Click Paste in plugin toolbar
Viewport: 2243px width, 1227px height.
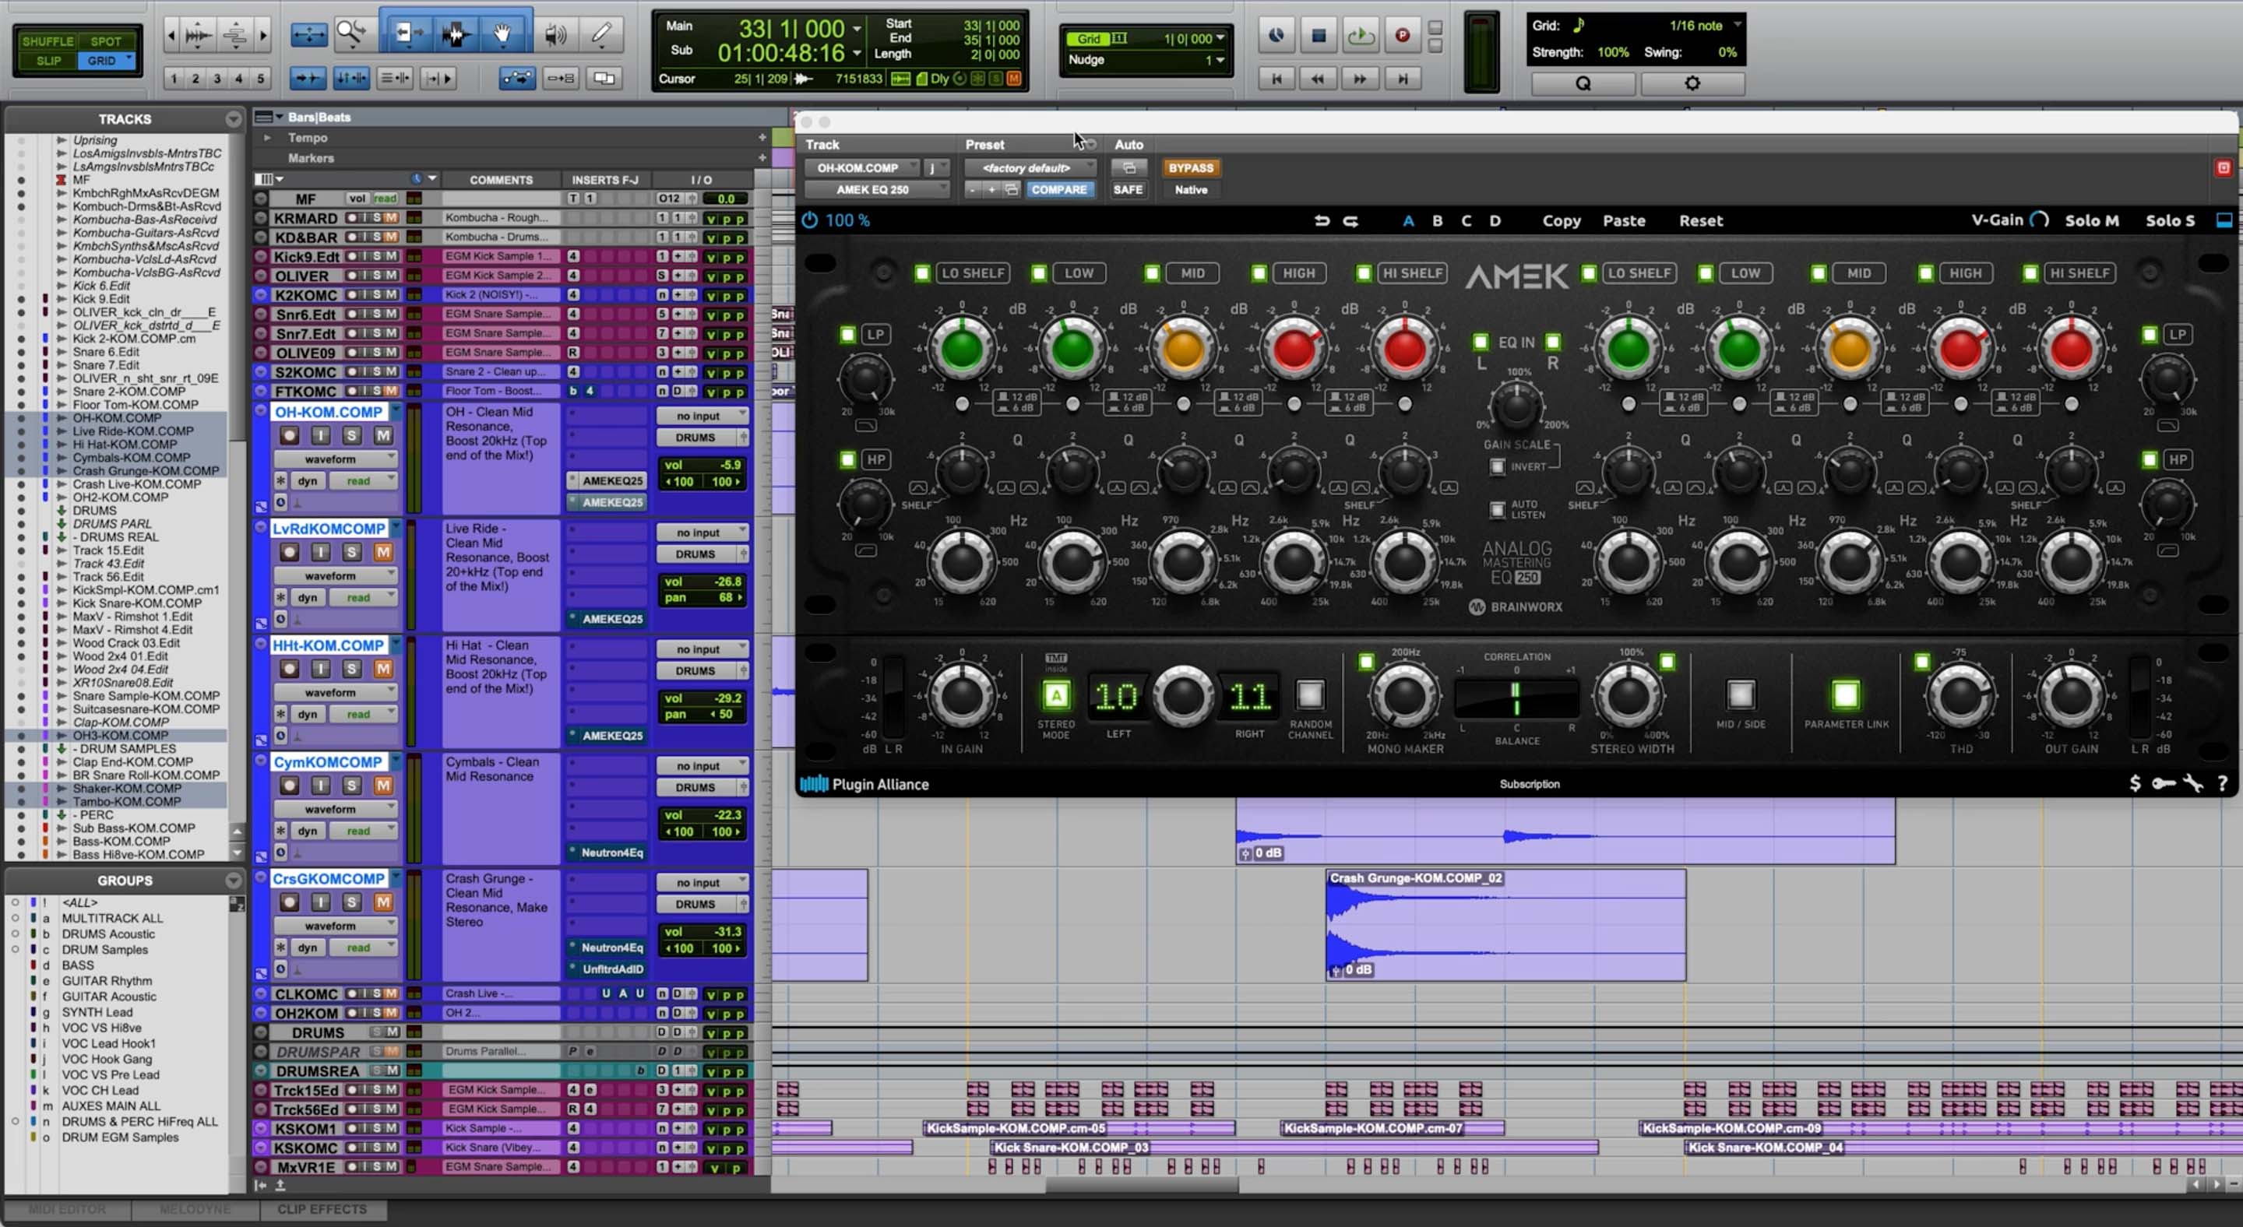click(1624, 221)
